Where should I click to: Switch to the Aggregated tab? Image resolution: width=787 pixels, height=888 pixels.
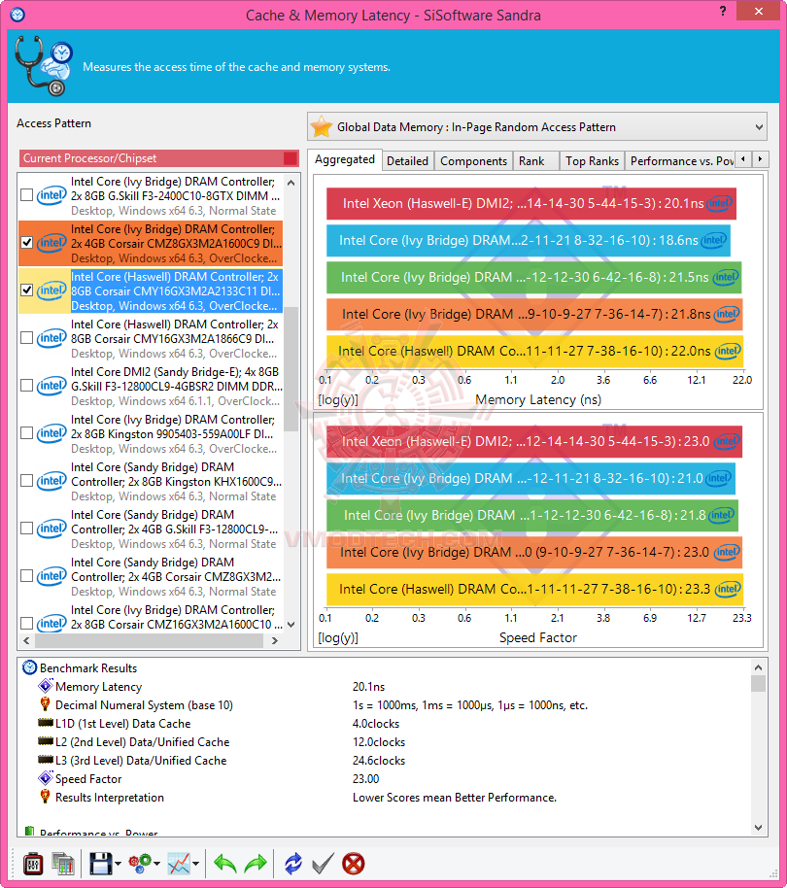pyautogui.click(x=345, y=159)
